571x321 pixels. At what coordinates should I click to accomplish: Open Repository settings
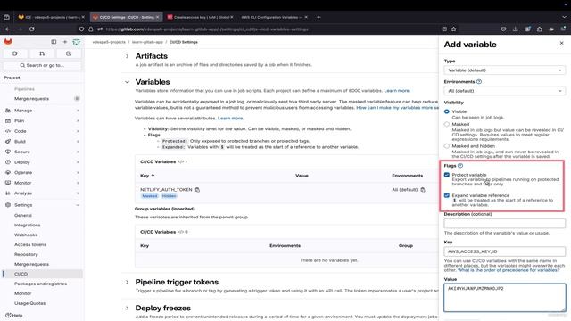[26, 254]
